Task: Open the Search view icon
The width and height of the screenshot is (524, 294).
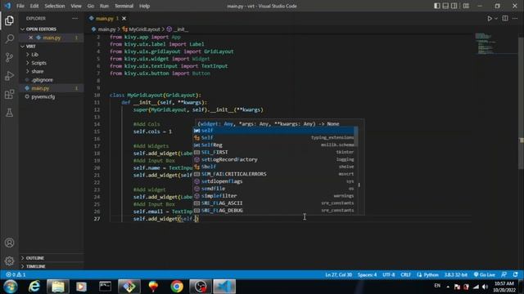Action: 9,38
